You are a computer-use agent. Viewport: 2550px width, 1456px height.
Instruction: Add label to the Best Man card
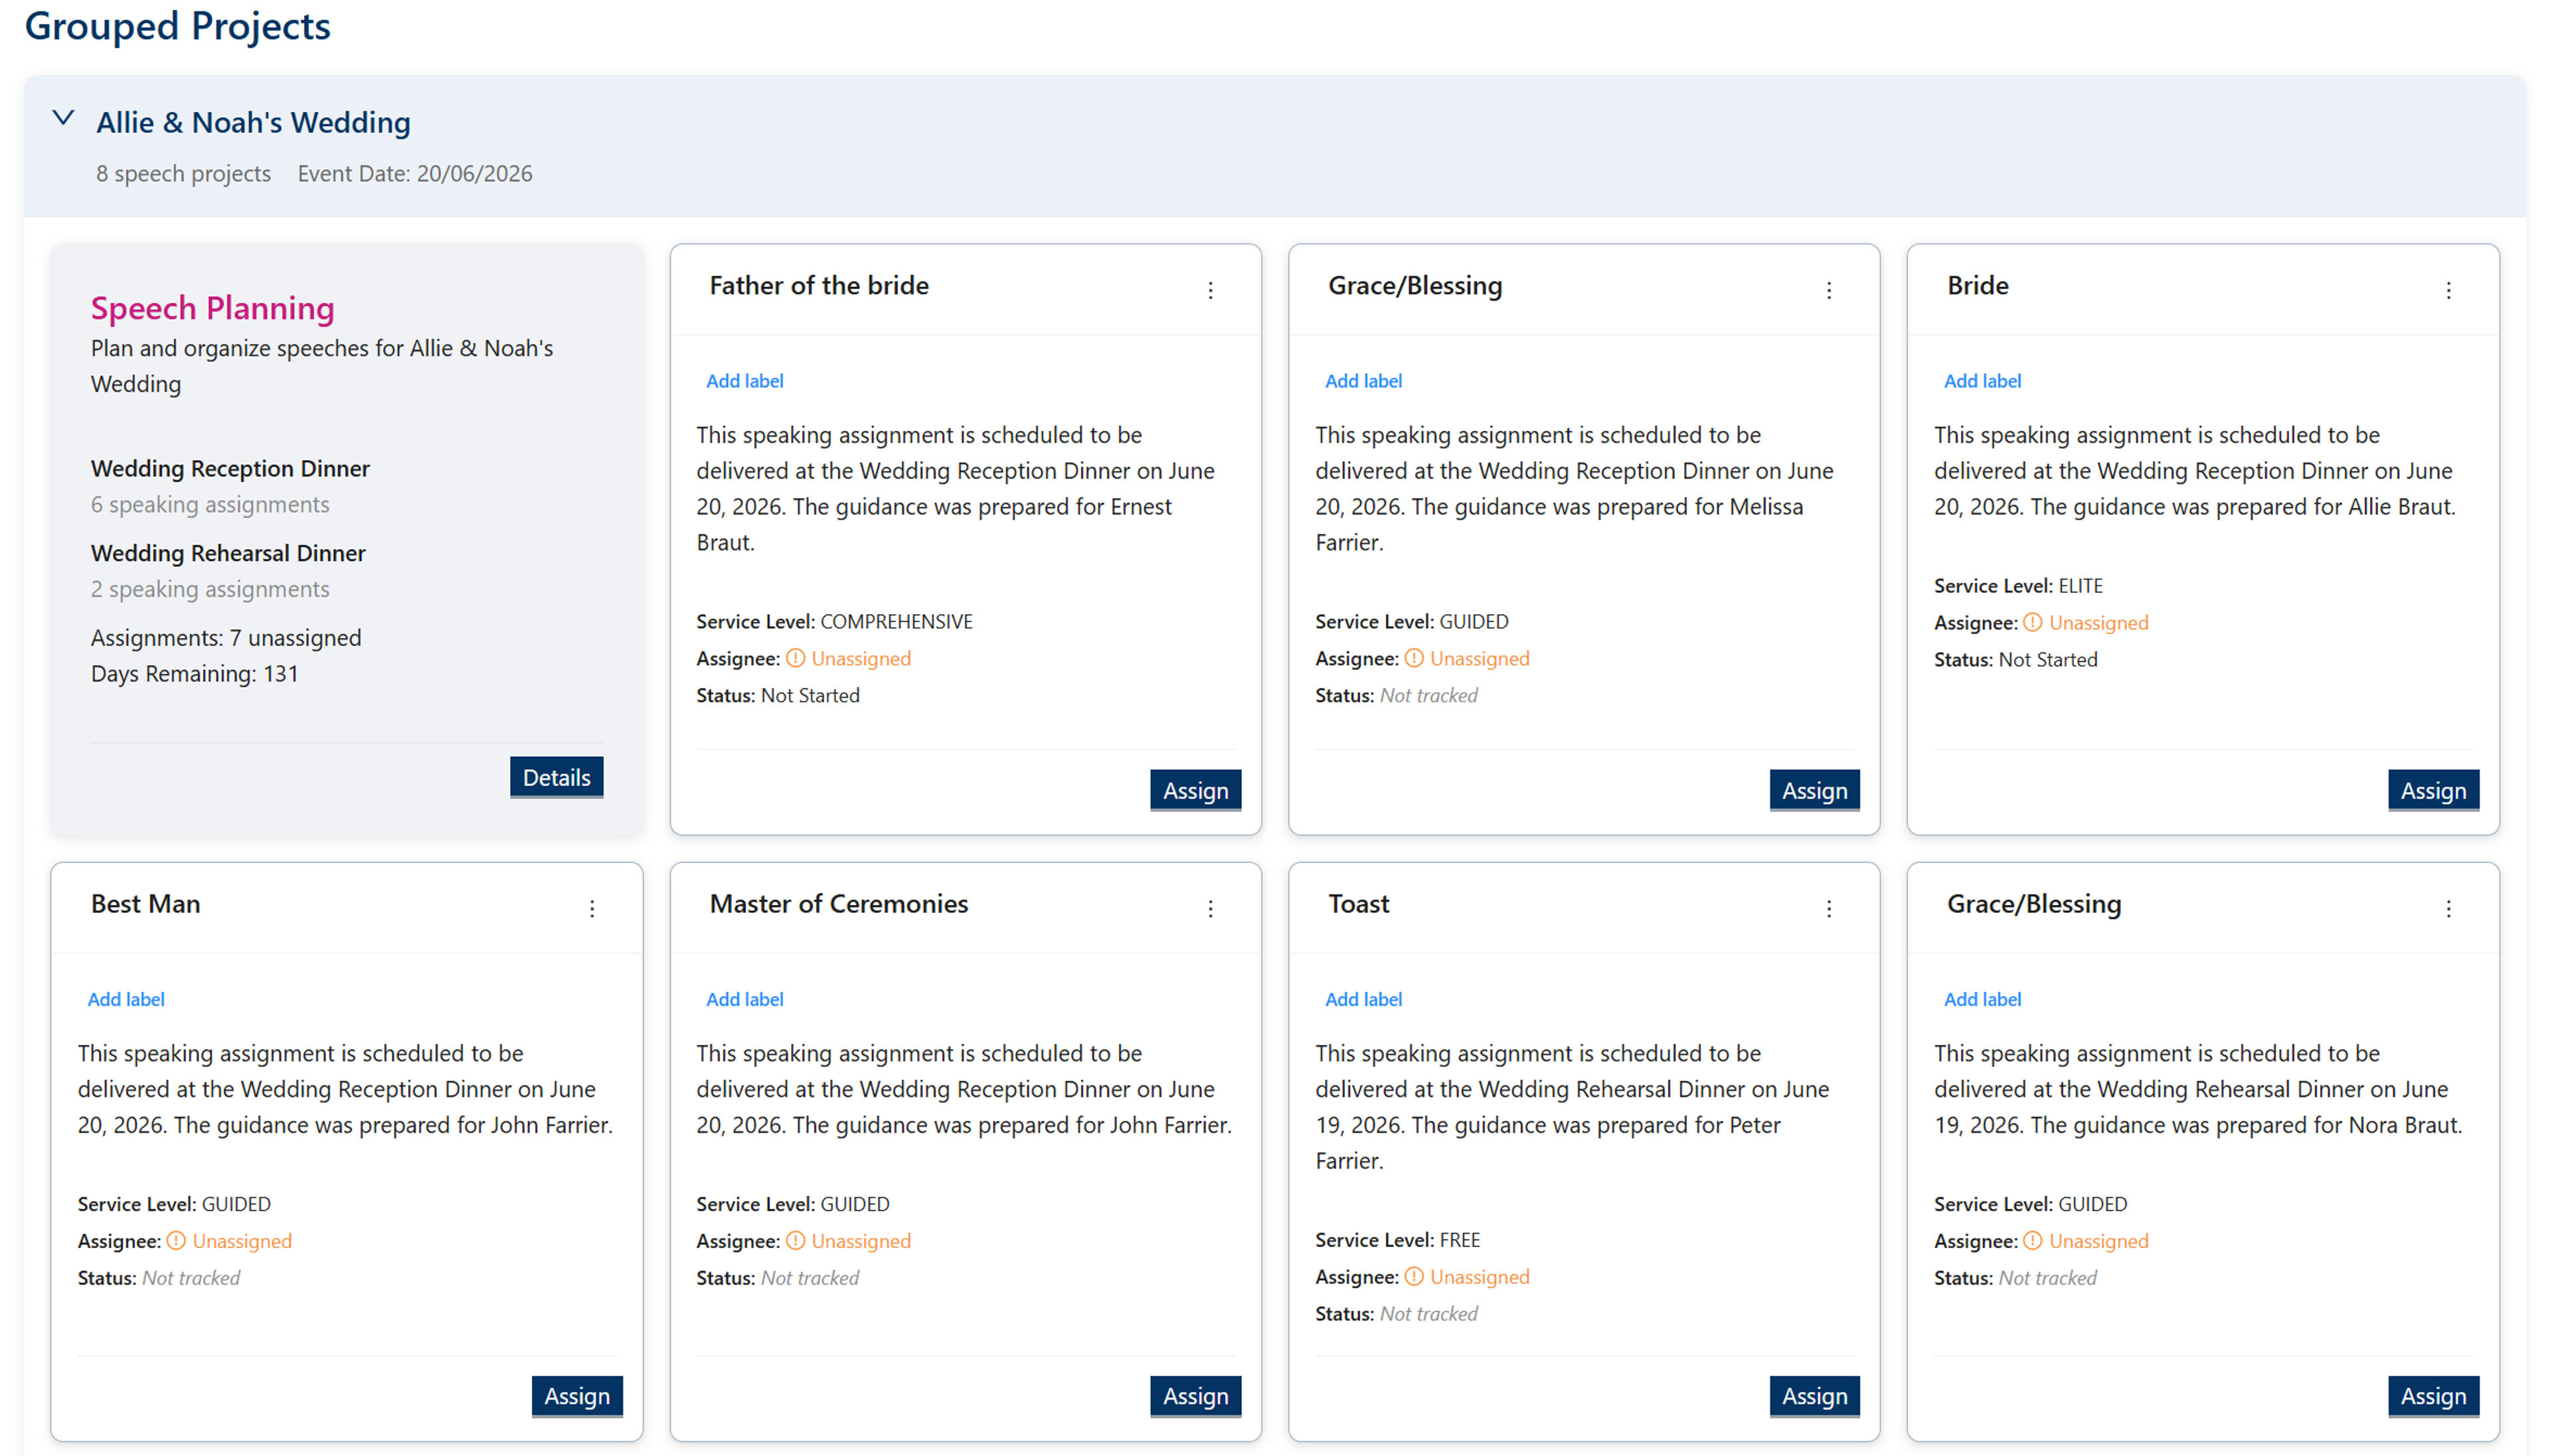pos(126,999)
